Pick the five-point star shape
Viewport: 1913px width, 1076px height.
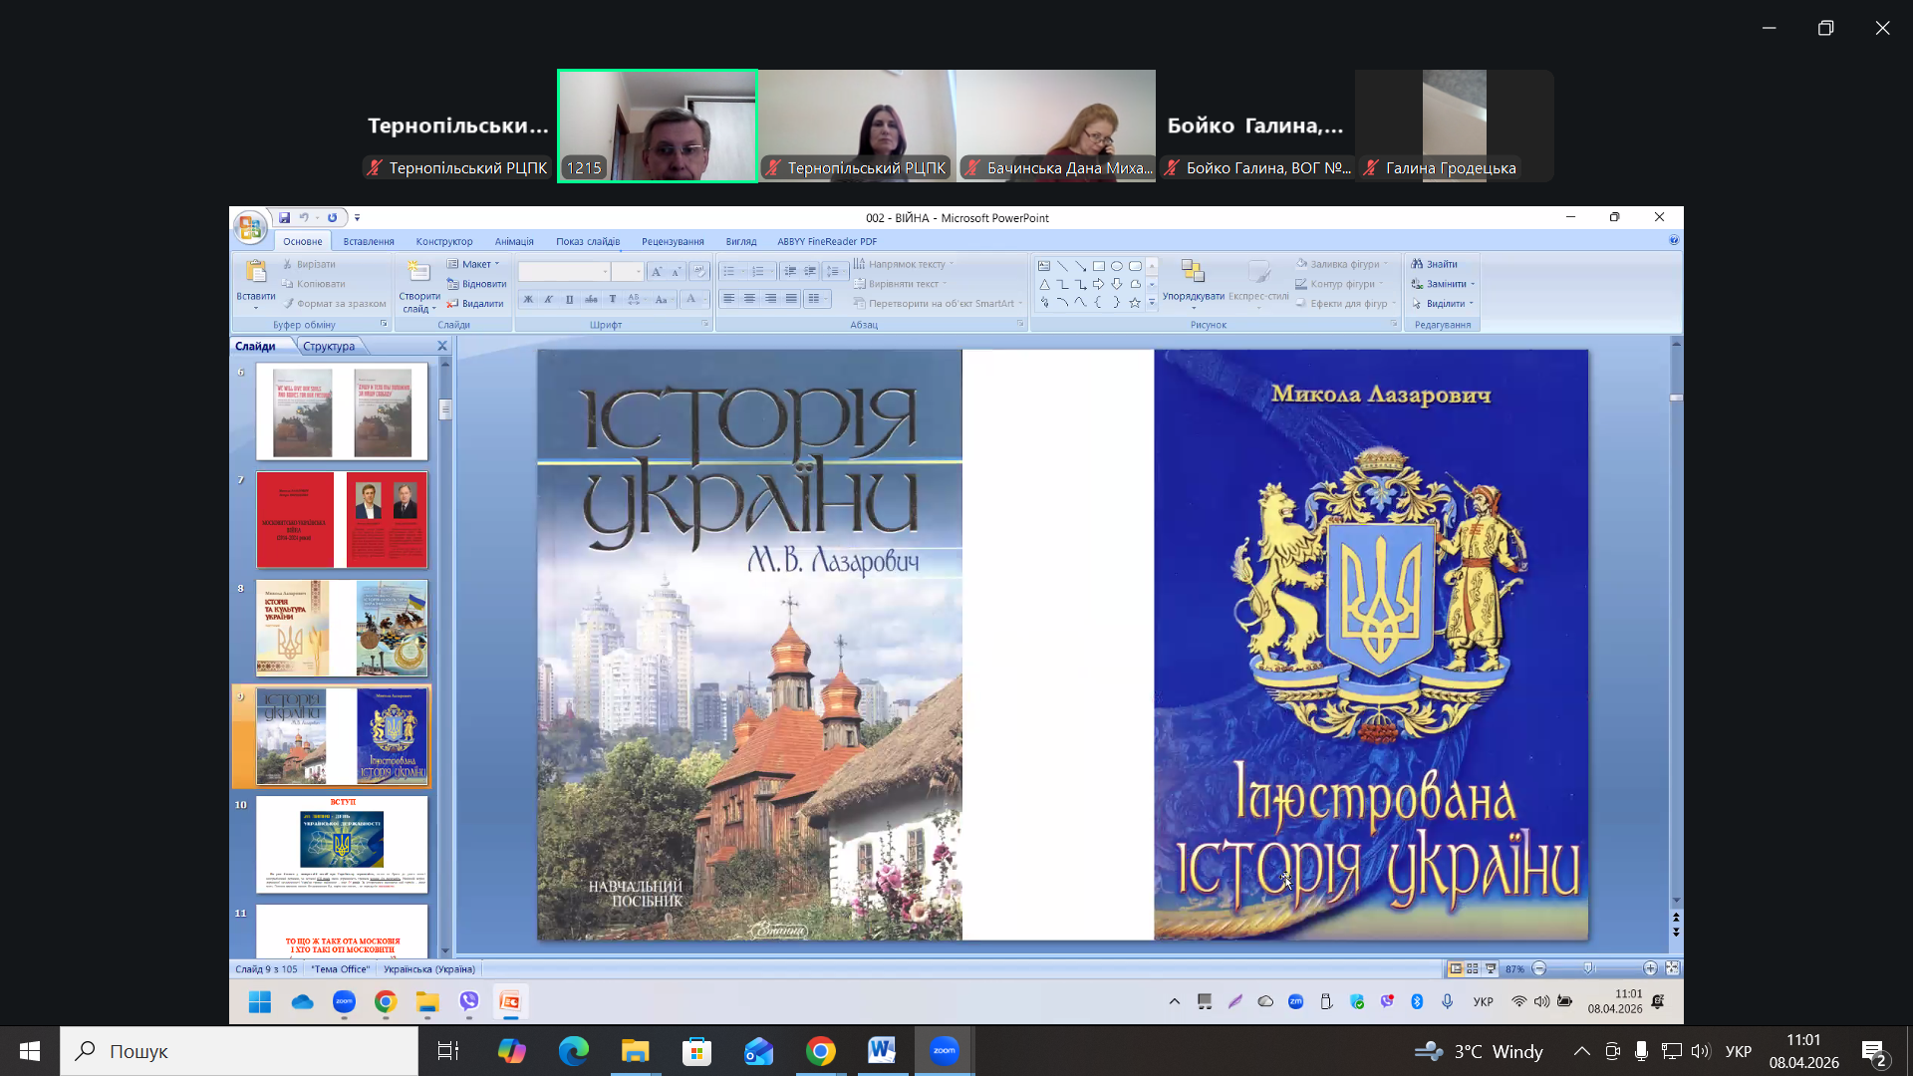pos(1134,303)
